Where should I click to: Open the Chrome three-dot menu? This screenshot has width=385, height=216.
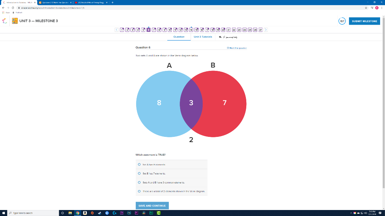point(382,8)
